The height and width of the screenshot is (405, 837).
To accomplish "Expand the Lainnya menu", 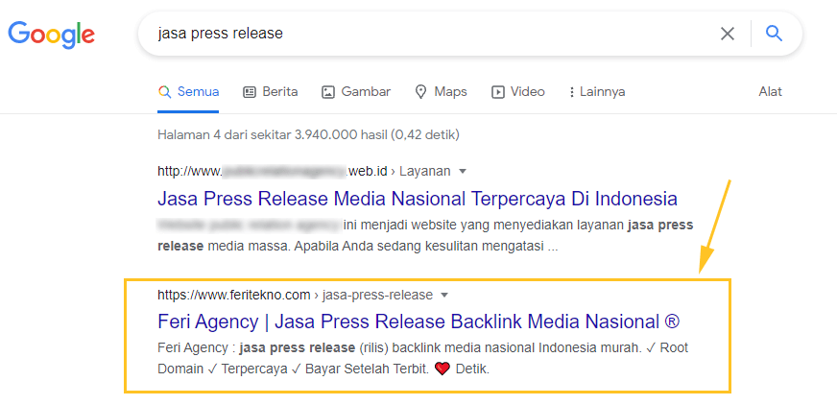I will tap(597, 92).
